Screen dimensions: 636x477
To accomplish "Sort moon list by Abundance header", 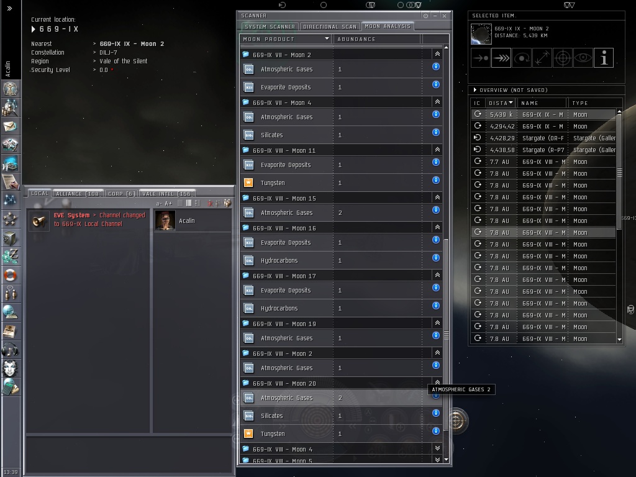I will 377,39.
